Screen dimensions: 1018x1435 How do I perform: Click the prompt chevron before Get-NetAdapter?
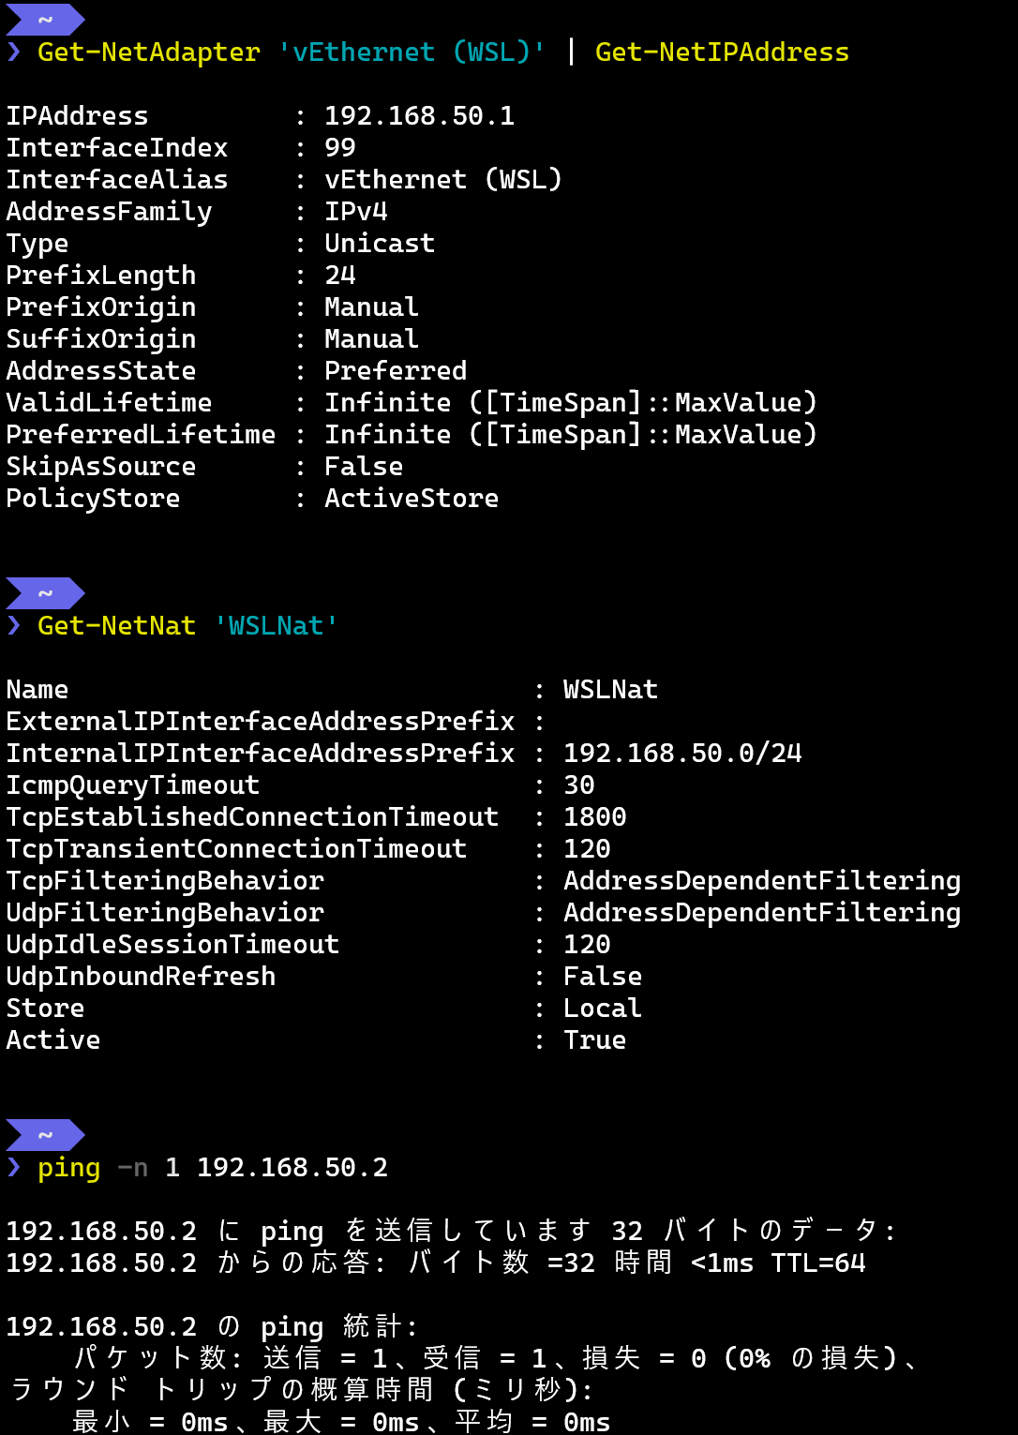coord(14,52)
